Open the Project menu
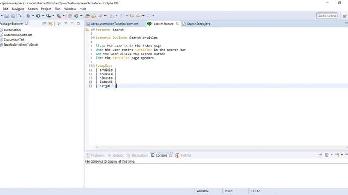This screenshot has height=195, width=348. coord(46,9)
